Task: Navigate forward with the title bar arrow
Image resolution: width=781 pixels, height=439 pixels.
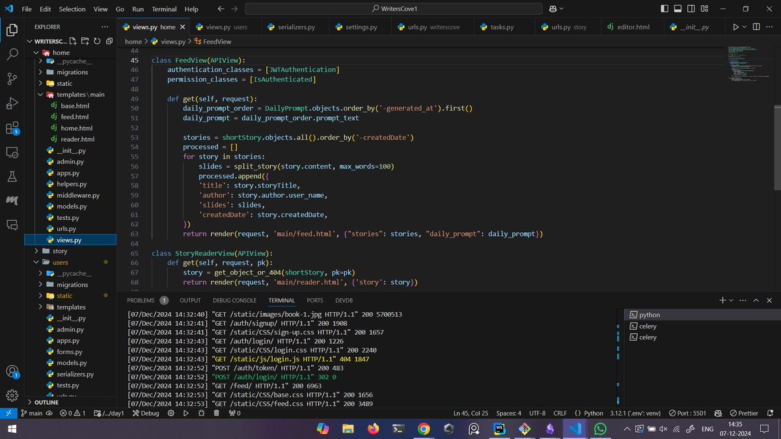Action: click(x=234, y=9)
